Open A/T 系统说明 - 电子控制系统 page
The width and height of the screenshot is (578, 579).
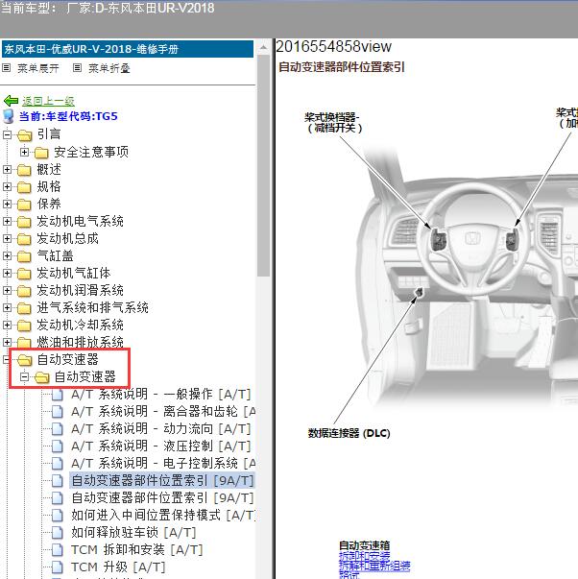pos(163,463)
